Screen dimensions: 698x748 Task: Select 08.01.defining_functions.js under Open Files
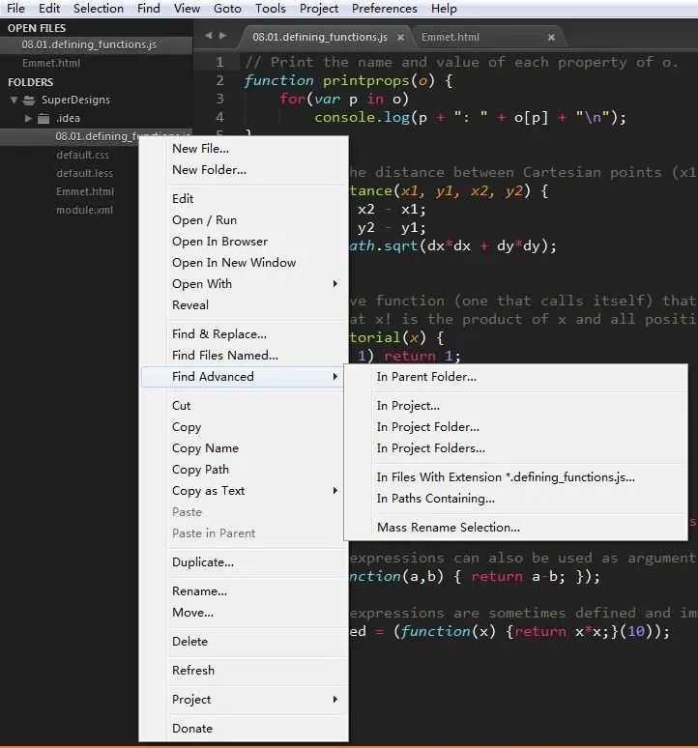pos(96,44)
